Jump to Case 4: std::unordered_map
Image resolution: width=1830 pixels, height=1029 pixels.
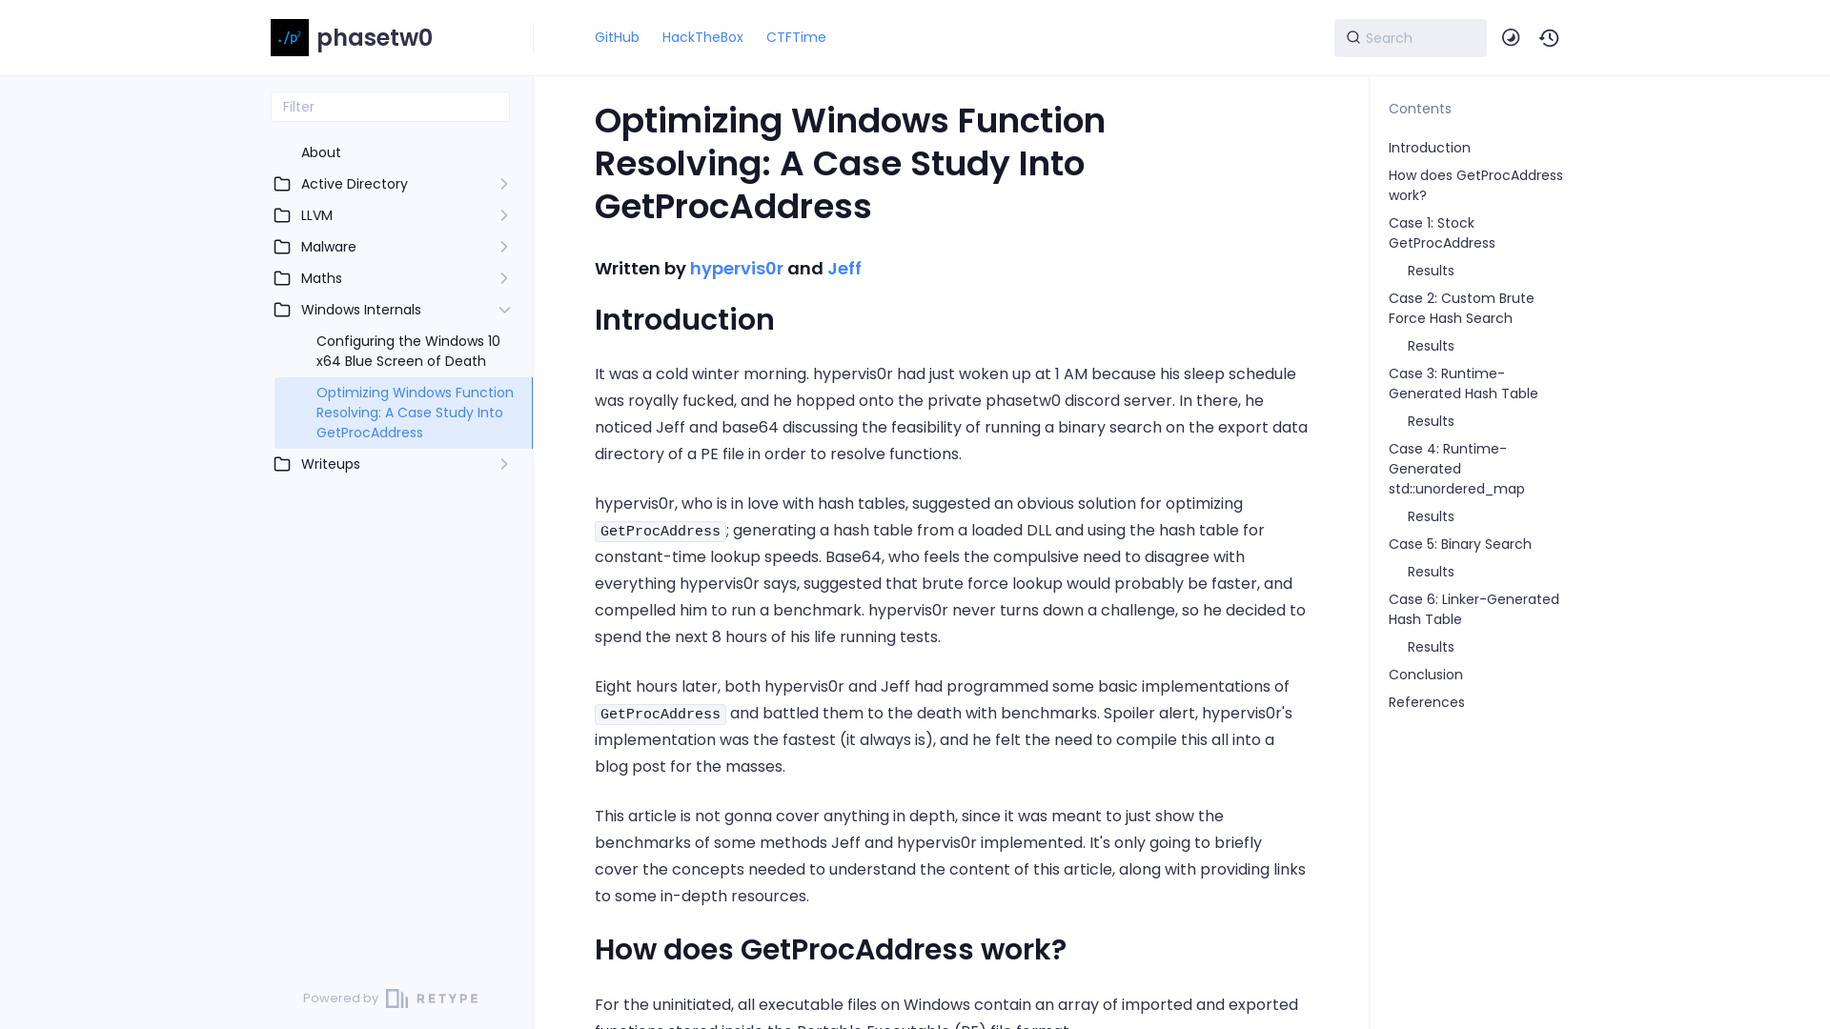pos(1456,469)
